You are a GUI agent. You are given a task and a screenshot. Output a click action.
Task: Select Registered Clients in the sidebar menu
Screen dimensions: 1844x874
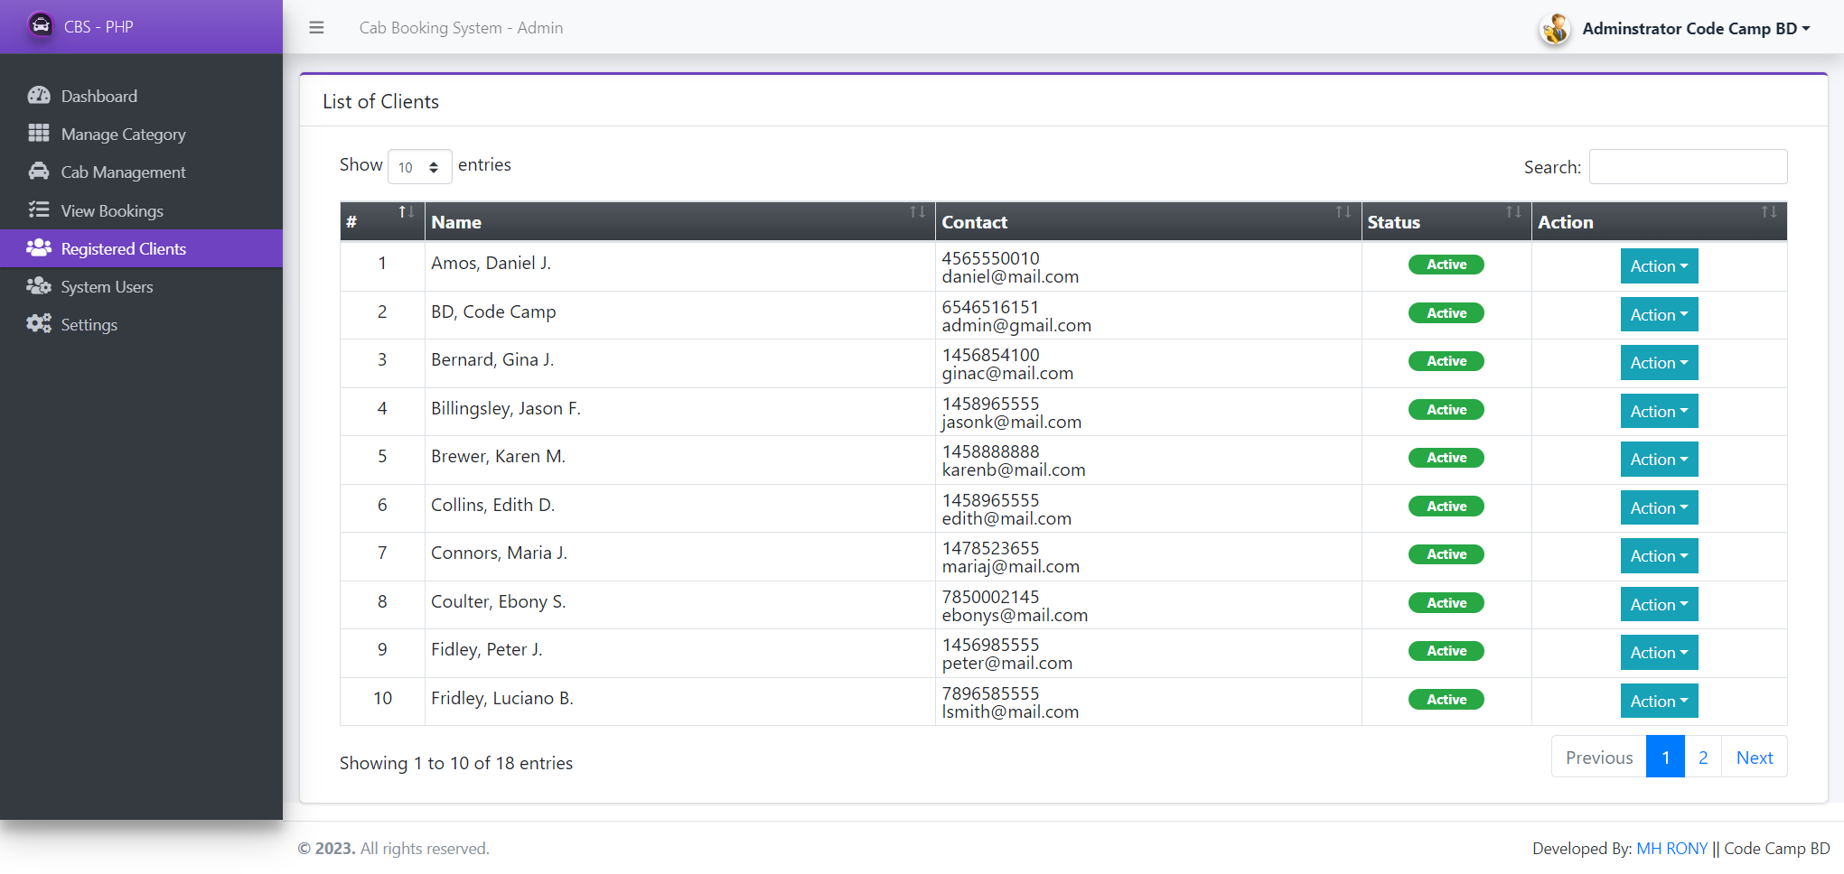point(123,248)
